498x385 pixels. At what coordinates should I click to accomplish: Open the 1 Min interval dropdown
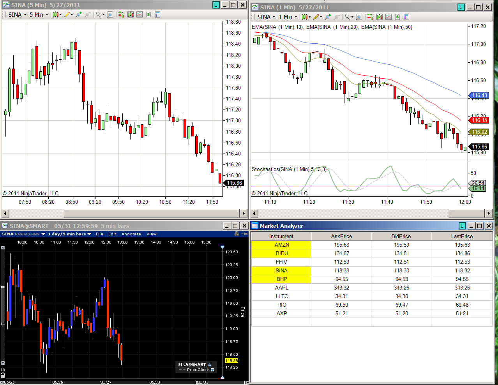tap(288, 17)
